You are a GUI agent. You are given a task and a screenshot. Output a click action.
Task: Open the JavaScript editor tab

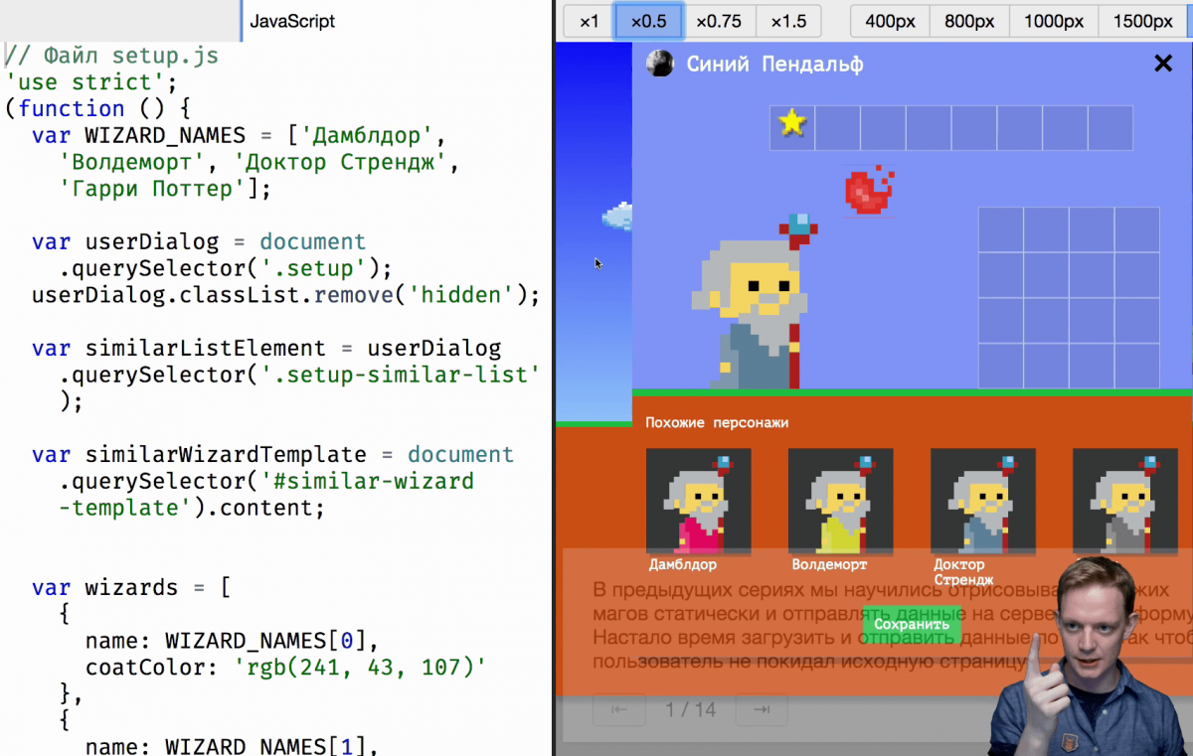point(292,21)
